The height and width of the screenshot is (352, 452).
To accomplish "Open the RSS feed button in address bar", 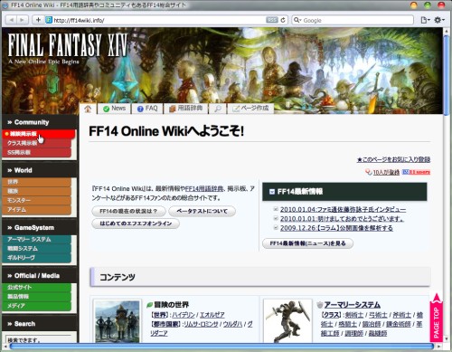I will pos(272,20).
